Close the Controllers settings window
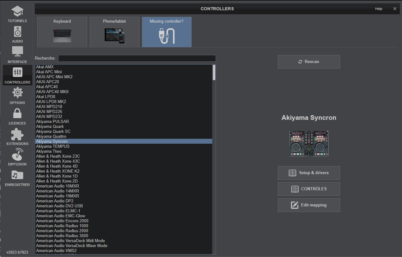This screenshot has width=402, height=257. click(x=395, y=9)
